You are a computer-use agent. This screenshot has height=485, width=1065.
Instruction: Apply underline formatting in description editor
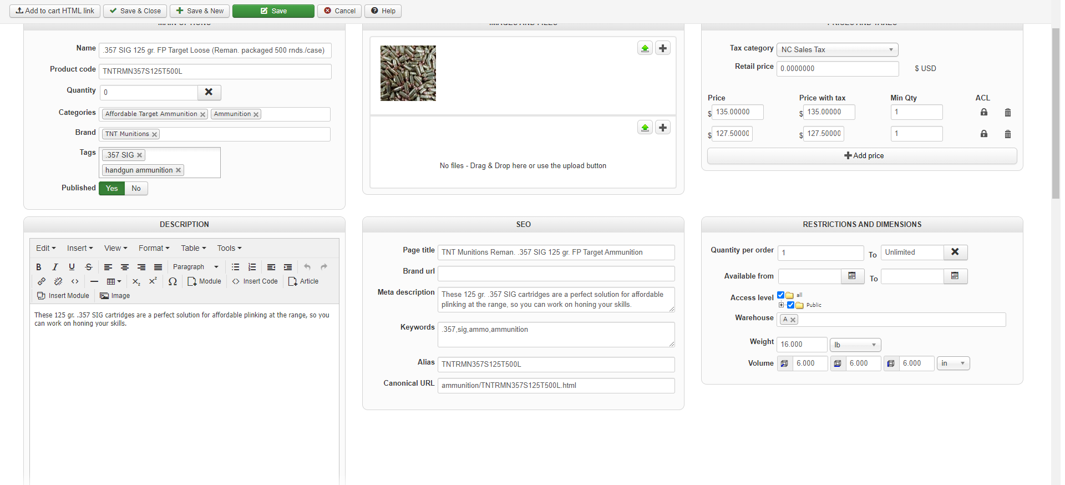click(72, 267)
